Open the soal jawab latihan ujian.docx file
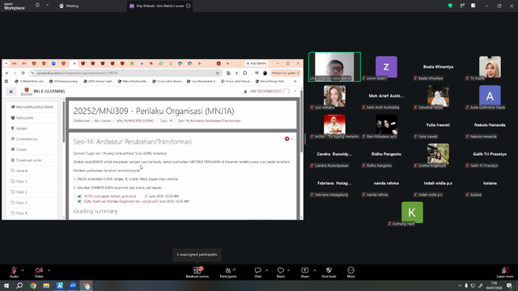 [110, 196]
